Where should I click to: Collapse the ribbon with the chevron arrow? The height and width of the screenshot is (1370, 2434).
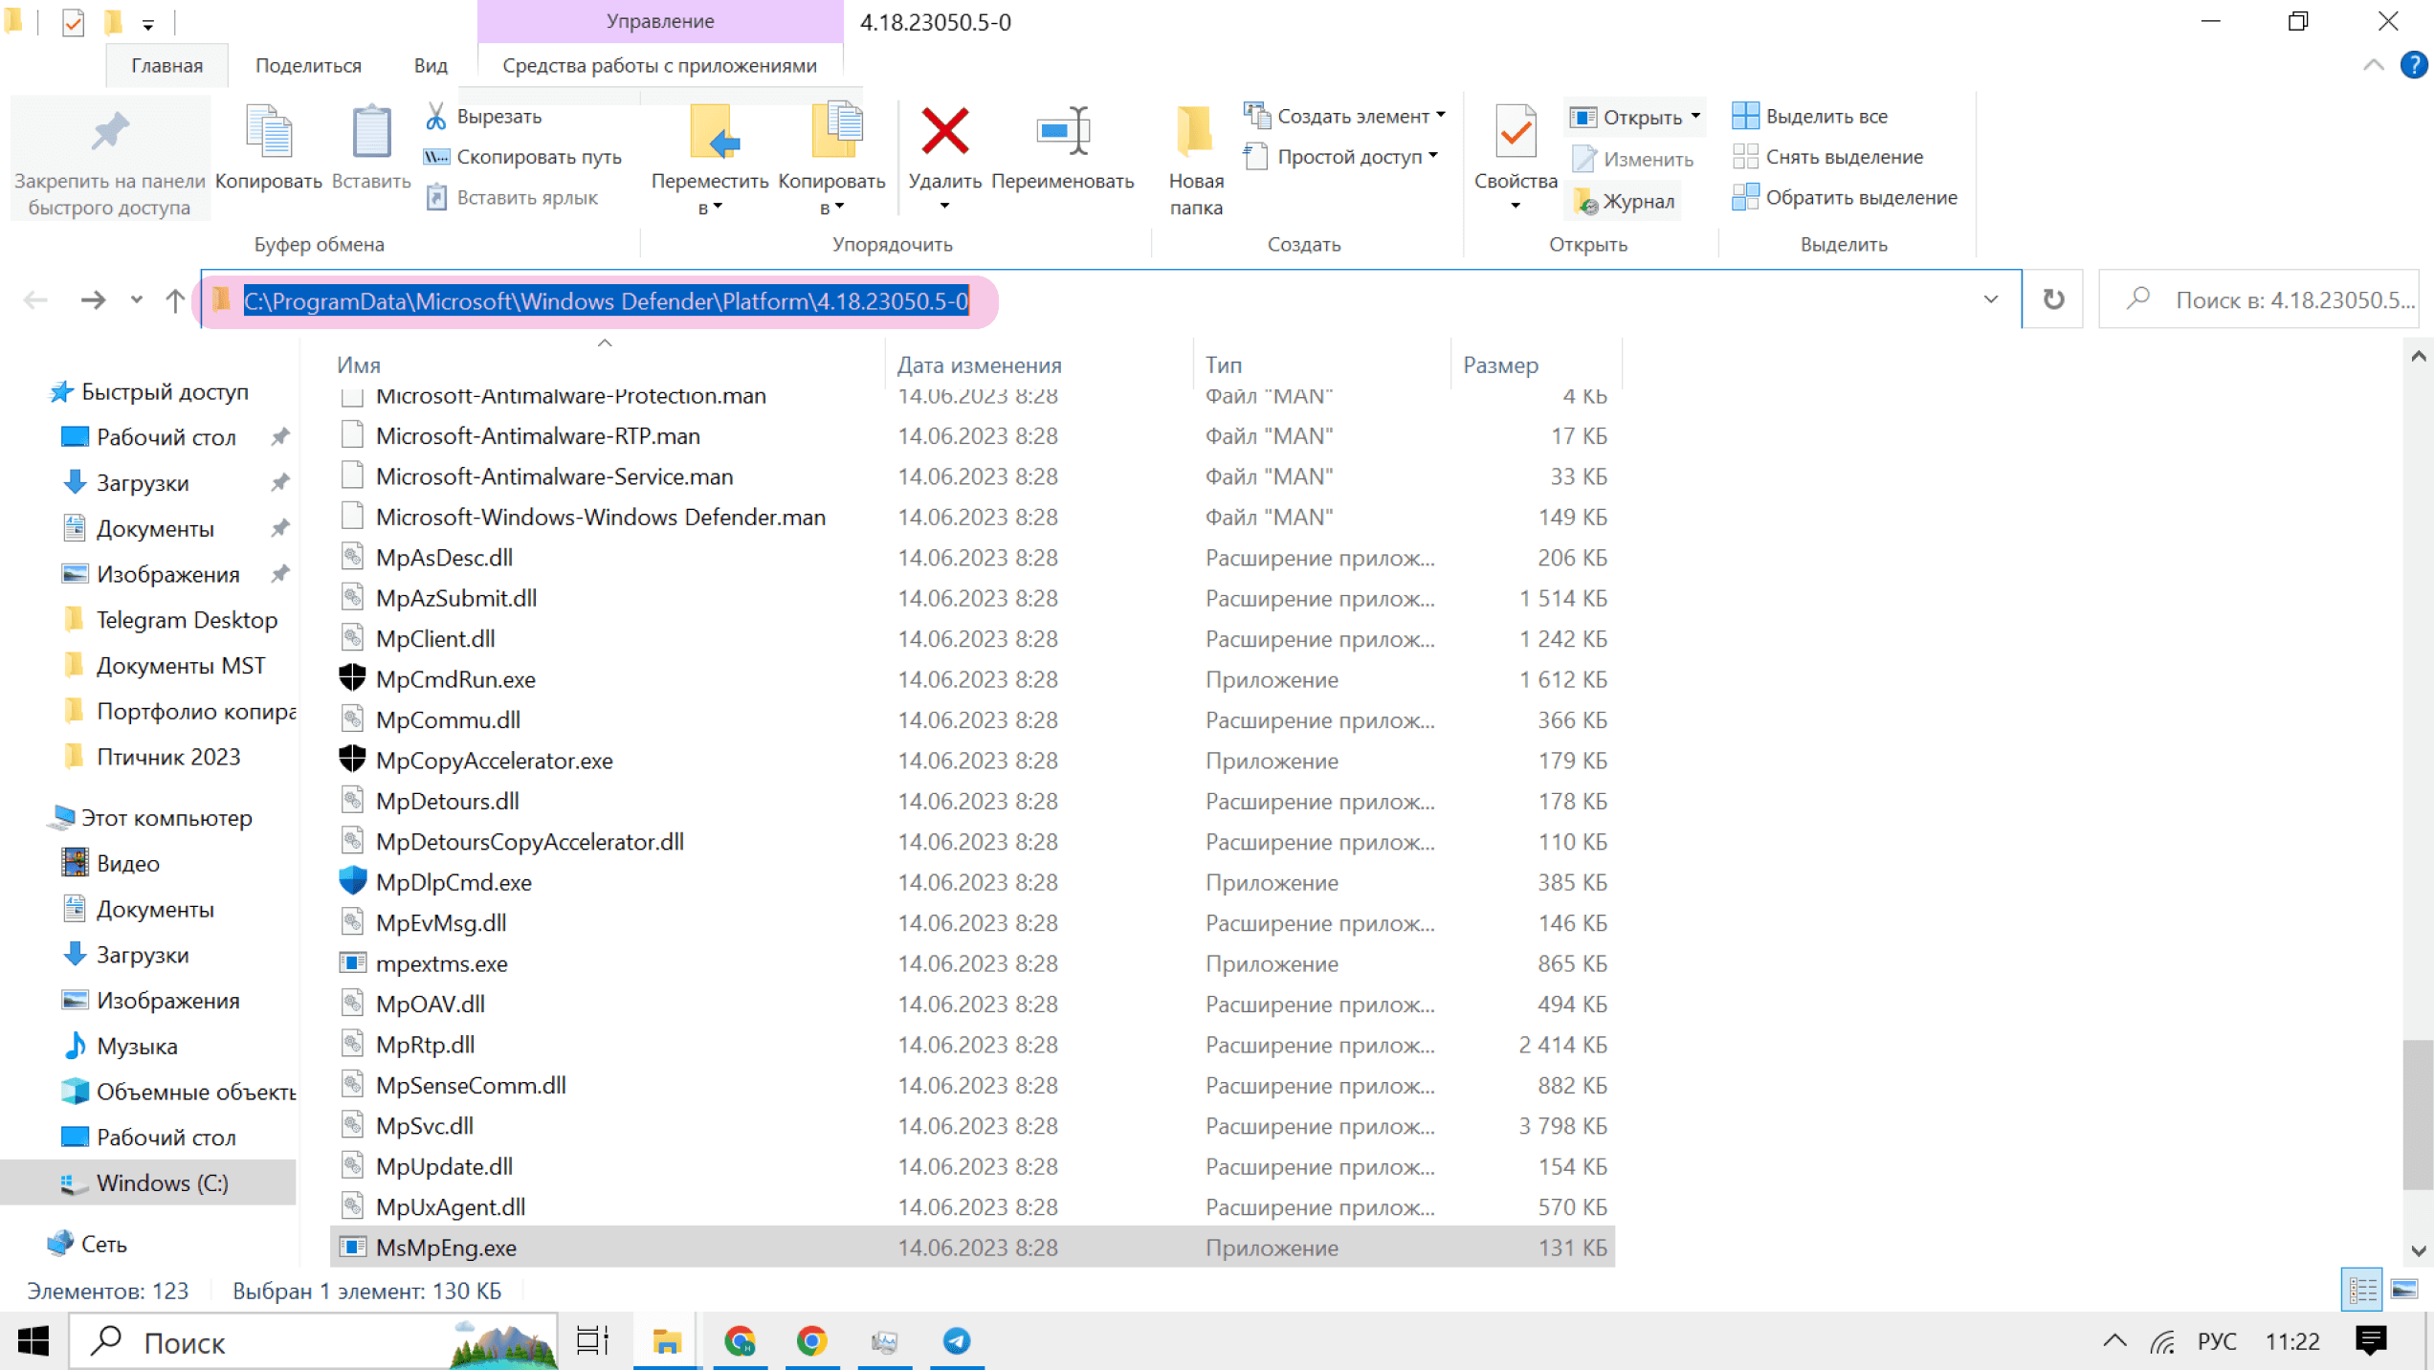[x=2374, y=65]
